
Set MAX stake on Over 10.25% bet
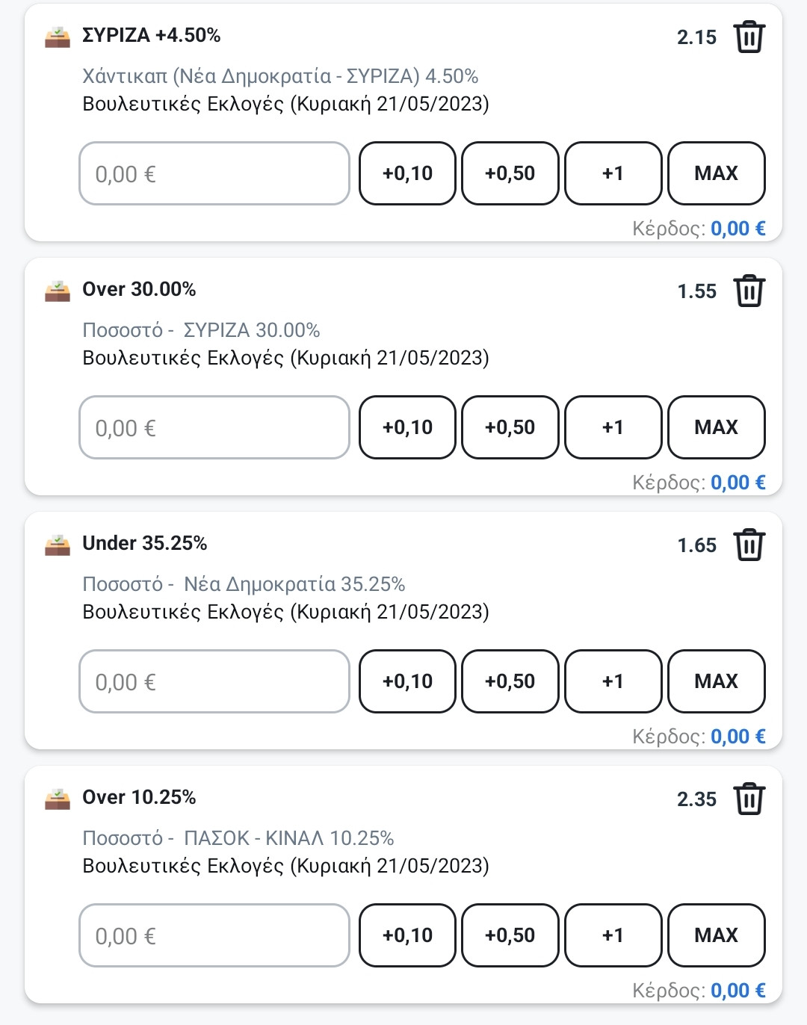(716, 935)
